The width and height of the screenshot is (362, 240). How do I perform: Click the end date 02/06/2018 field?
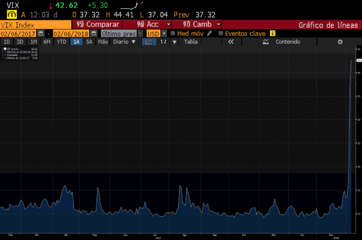[x=71, y=34]
